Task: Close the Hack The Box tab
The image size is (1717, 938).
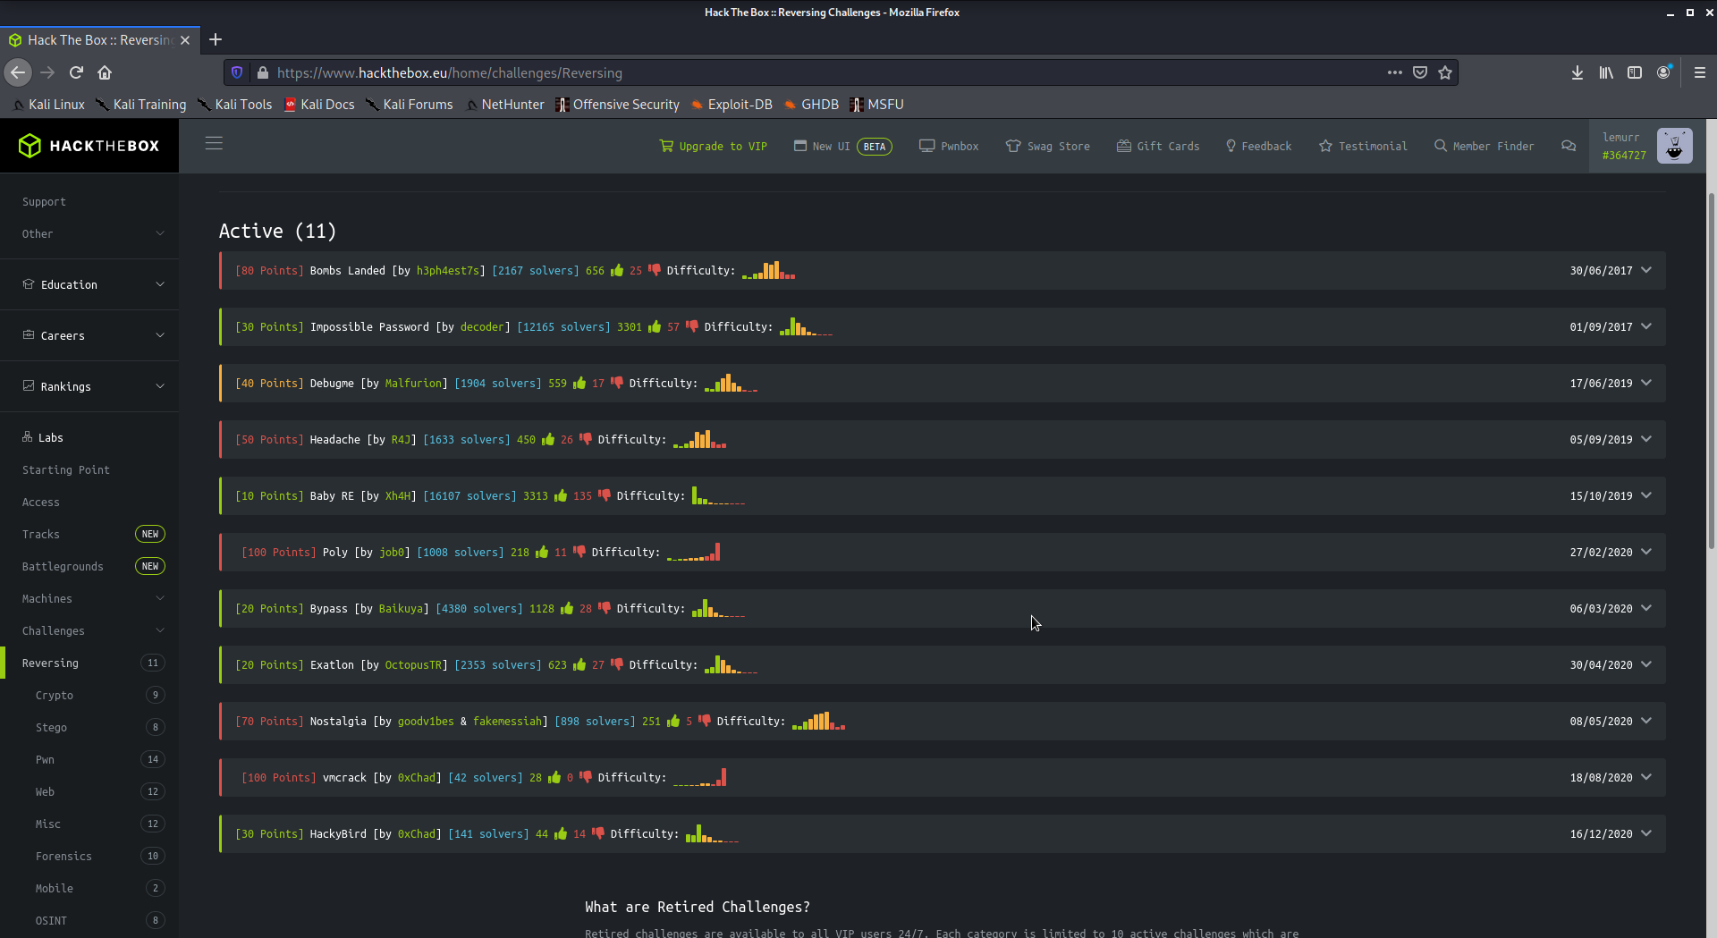Action: pyautogui.click(x=185, y=40)
